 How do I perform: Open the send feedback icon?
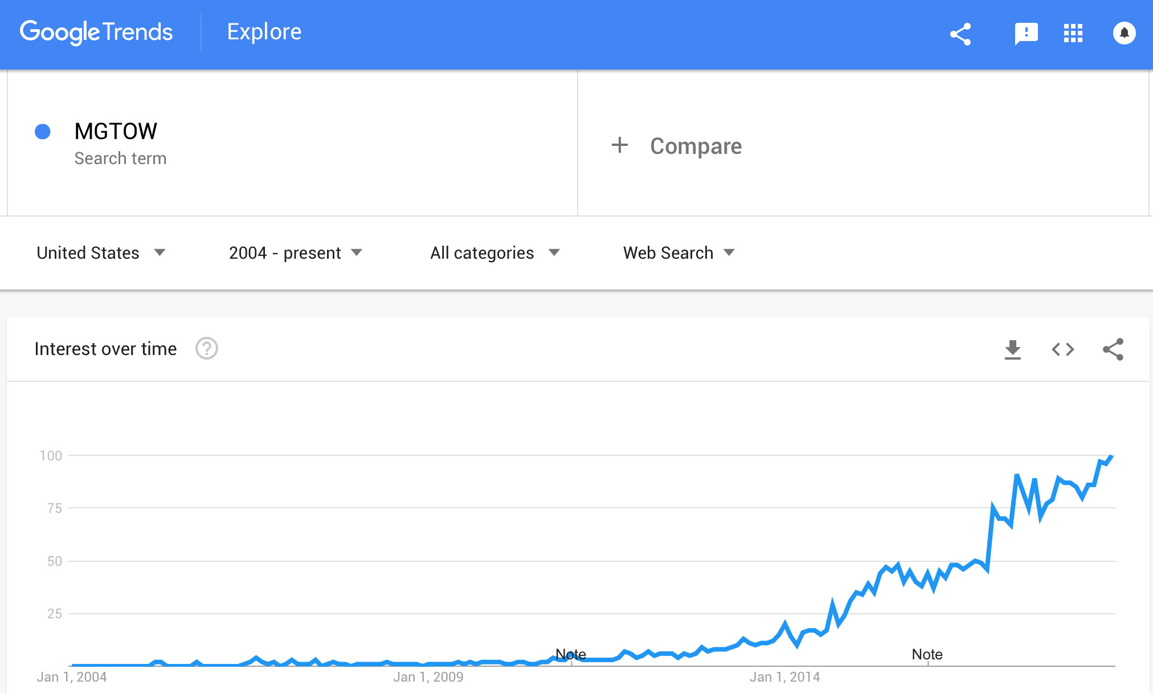[1026, 34]
